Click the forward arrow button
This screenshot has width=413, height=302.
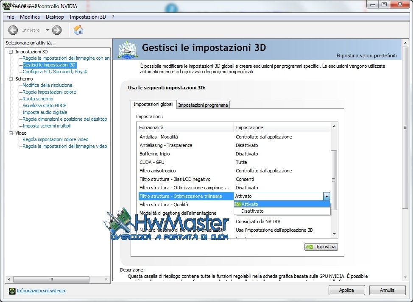pos(57,30)
